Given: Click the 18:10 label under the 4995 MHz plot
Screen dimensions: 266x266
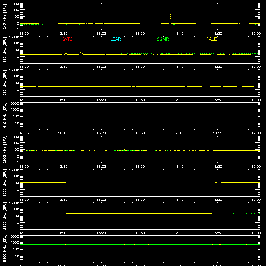Looking at the screenshot, I should pyautogui.click(x=63, y=200).
